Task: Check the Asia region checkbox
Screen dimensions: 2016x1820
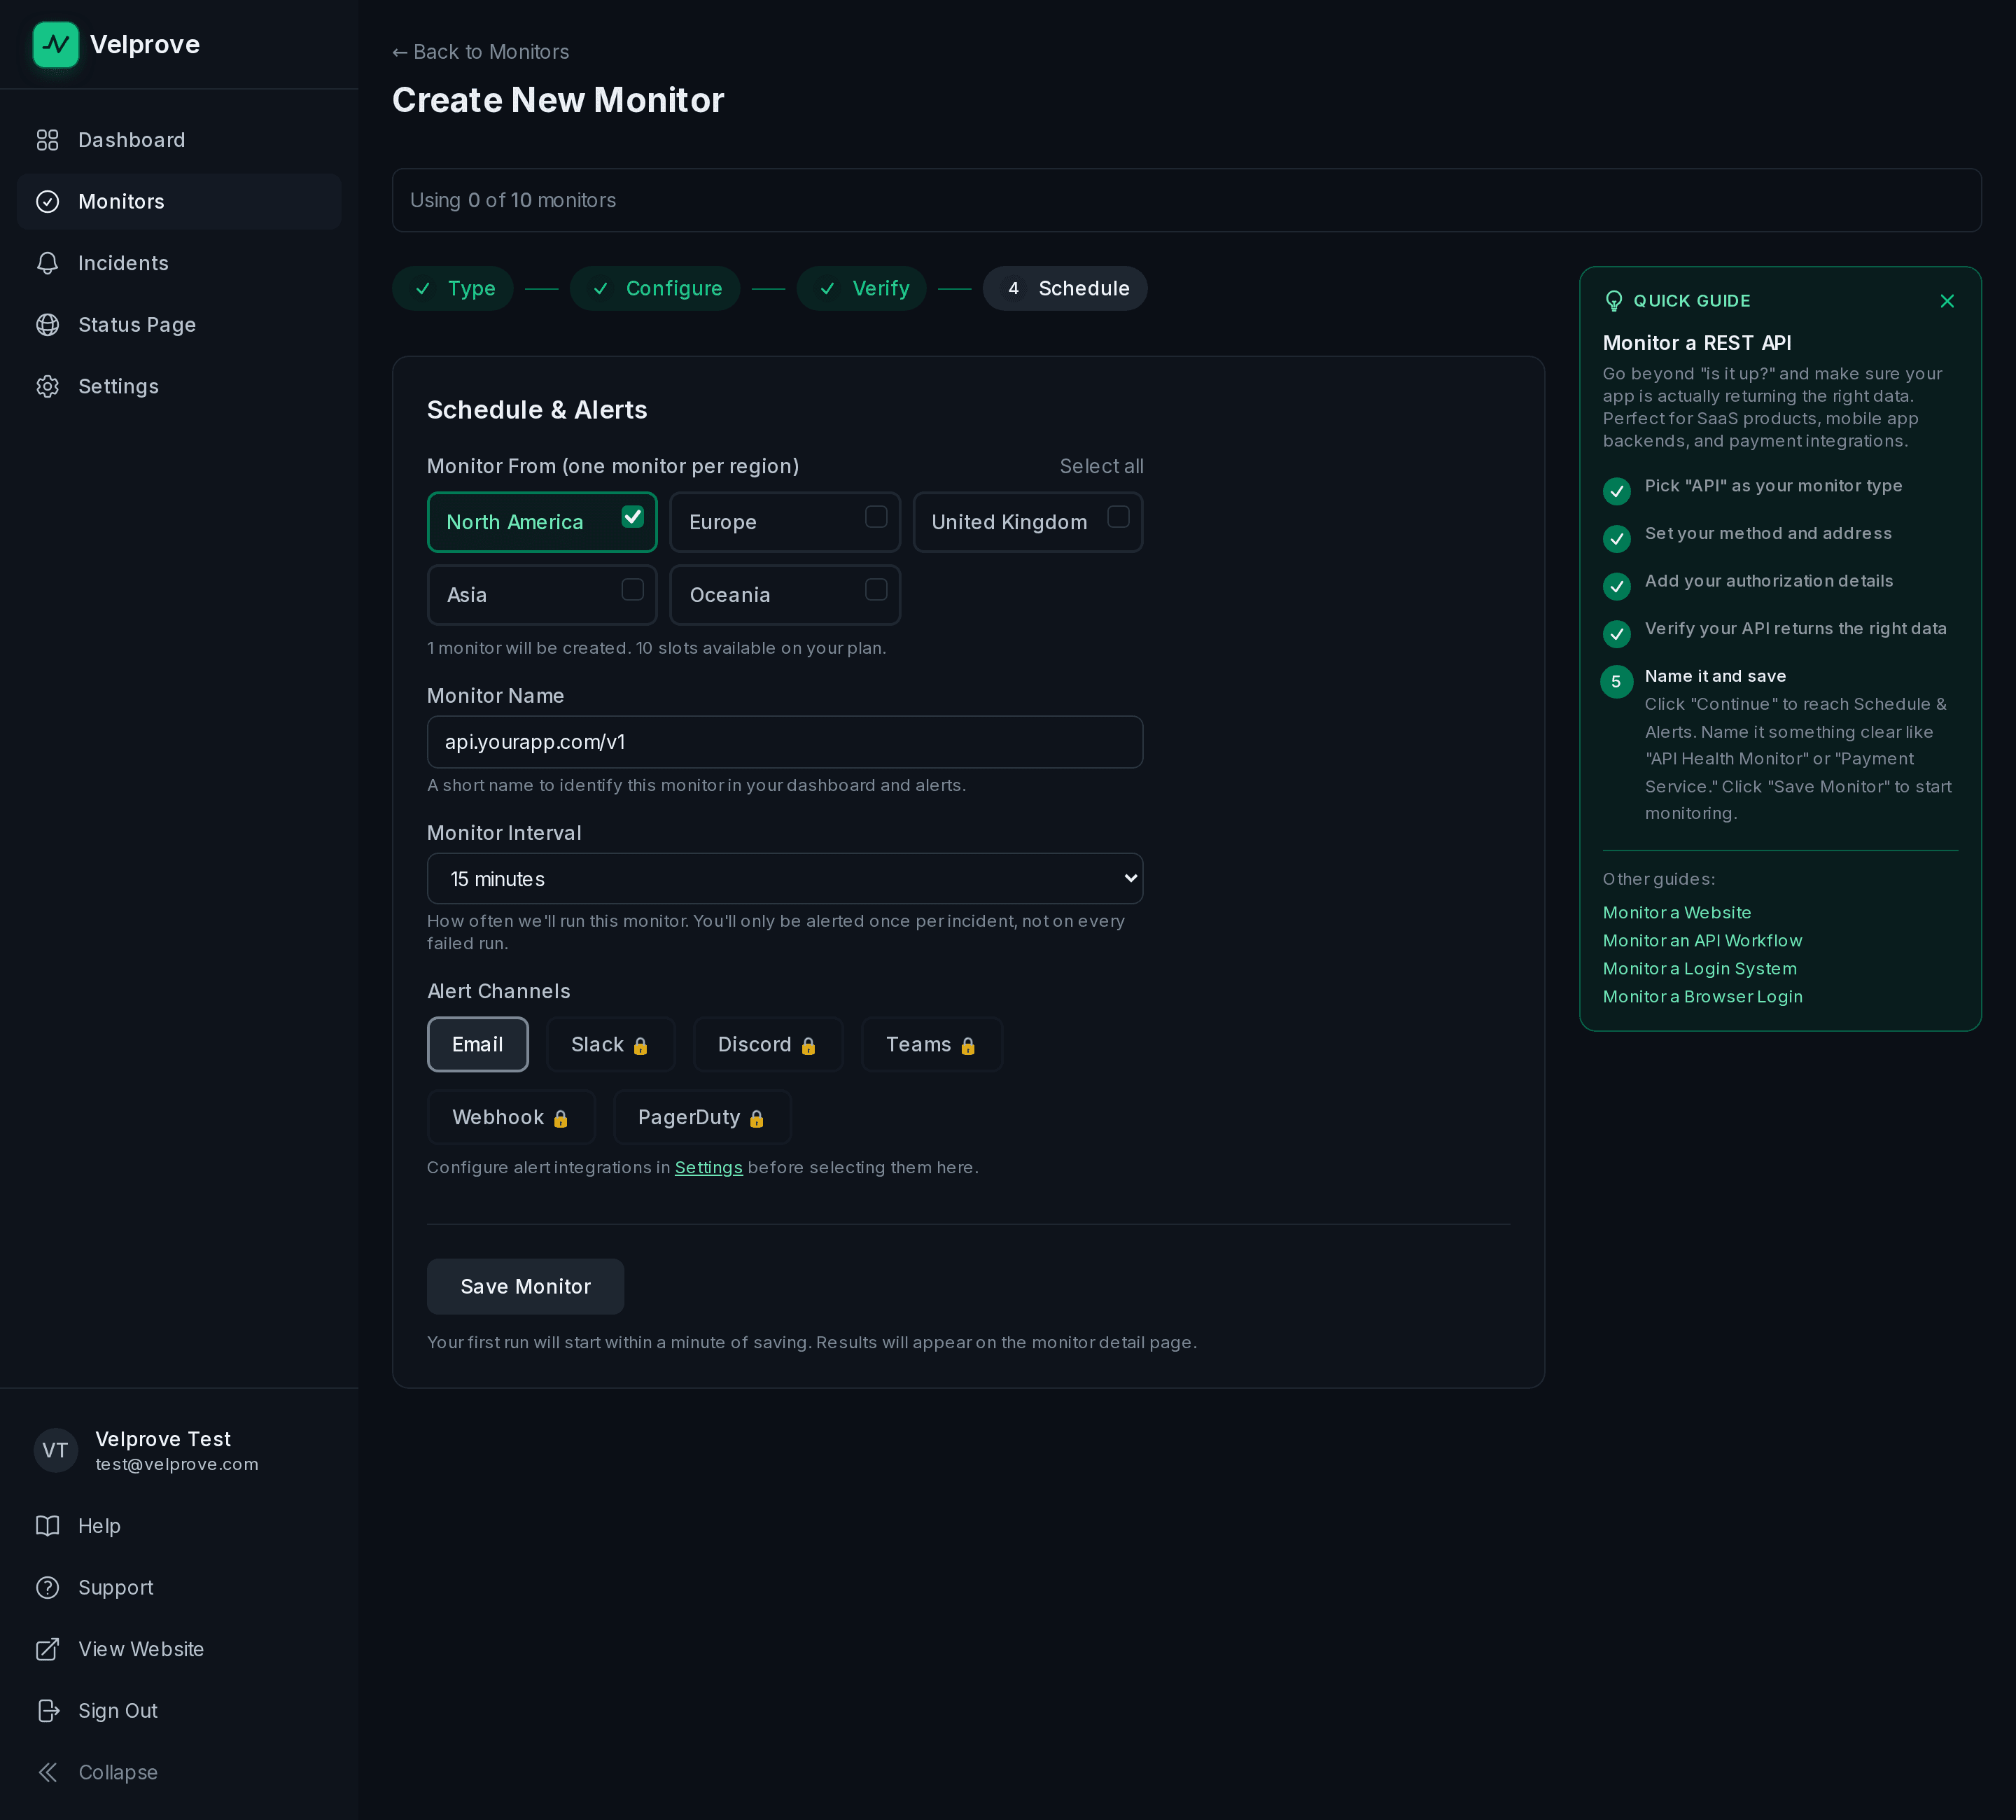Action: click(632, 590)
